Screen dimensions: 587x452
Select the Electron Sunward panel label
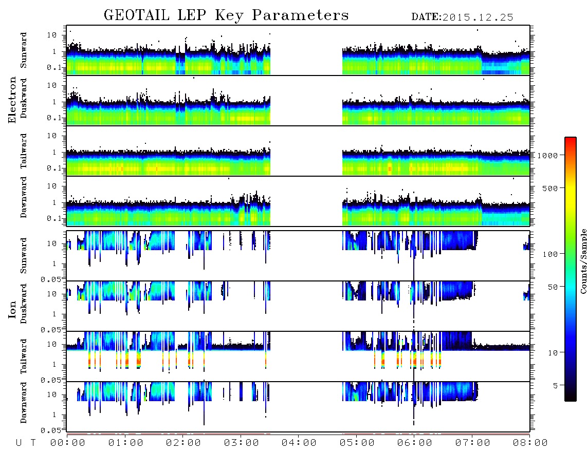pyautogui.click(x=24, y=50)
